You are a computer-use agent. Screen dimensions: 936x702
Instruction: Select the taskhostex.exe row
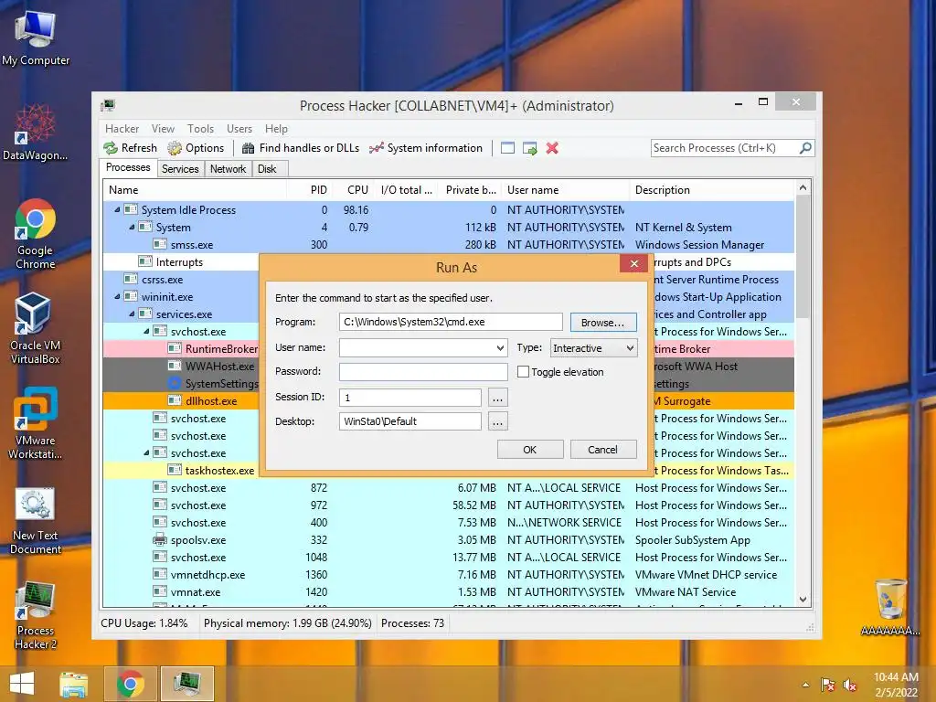182,470
